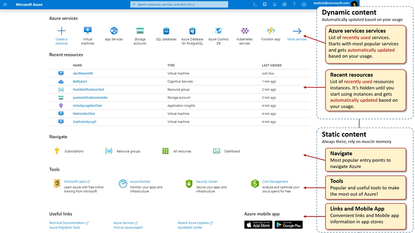Open portal settings gear
The image size is (415, 233).
tap(284, 5)
